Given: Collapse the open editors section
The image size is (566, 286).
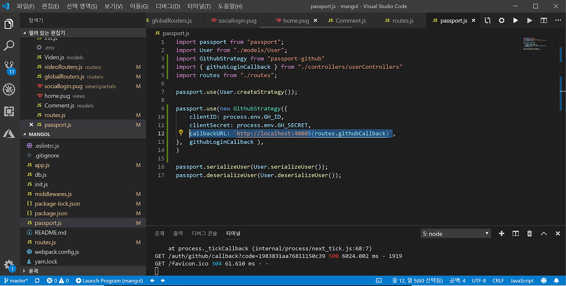Looking at the screenshot, I should 24,33.
